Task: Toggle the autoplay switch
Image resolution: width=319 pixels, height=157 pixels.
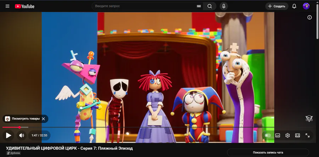Action: click(268, 135)
